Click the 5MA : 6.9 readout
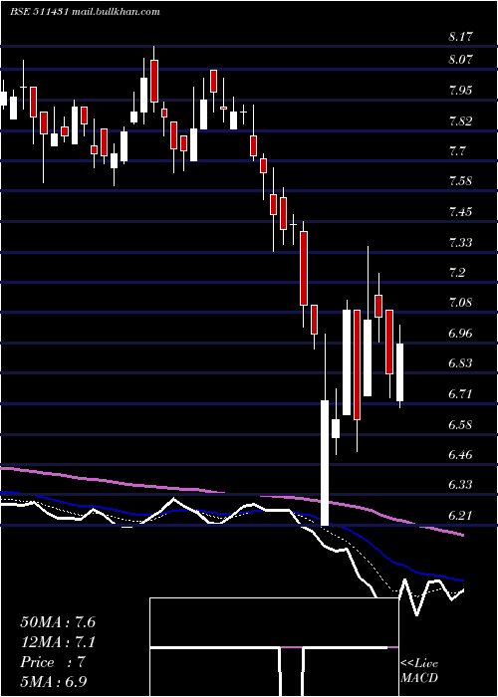Image resolution: width=498 pixels, height=697 pixels. click(54, 681)
